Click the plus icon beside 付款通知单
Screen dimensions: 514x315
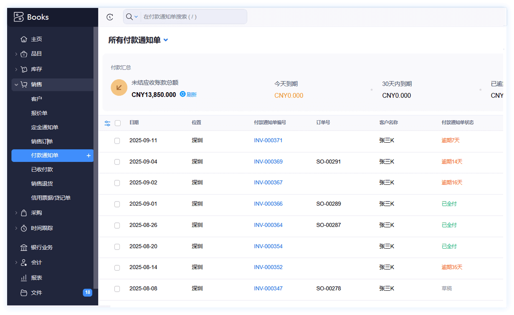(x=89, y=156)
